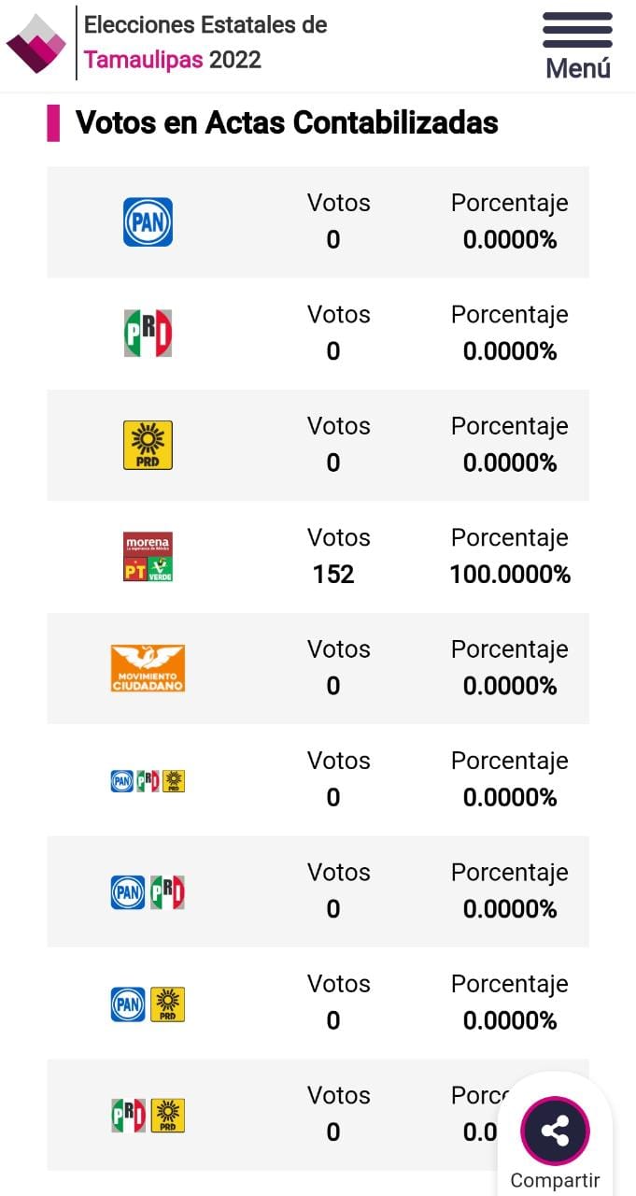The image size is (636, 1196).
Task: Click the PAN PRI coalition logo
Action: click(x=148, y=892)
